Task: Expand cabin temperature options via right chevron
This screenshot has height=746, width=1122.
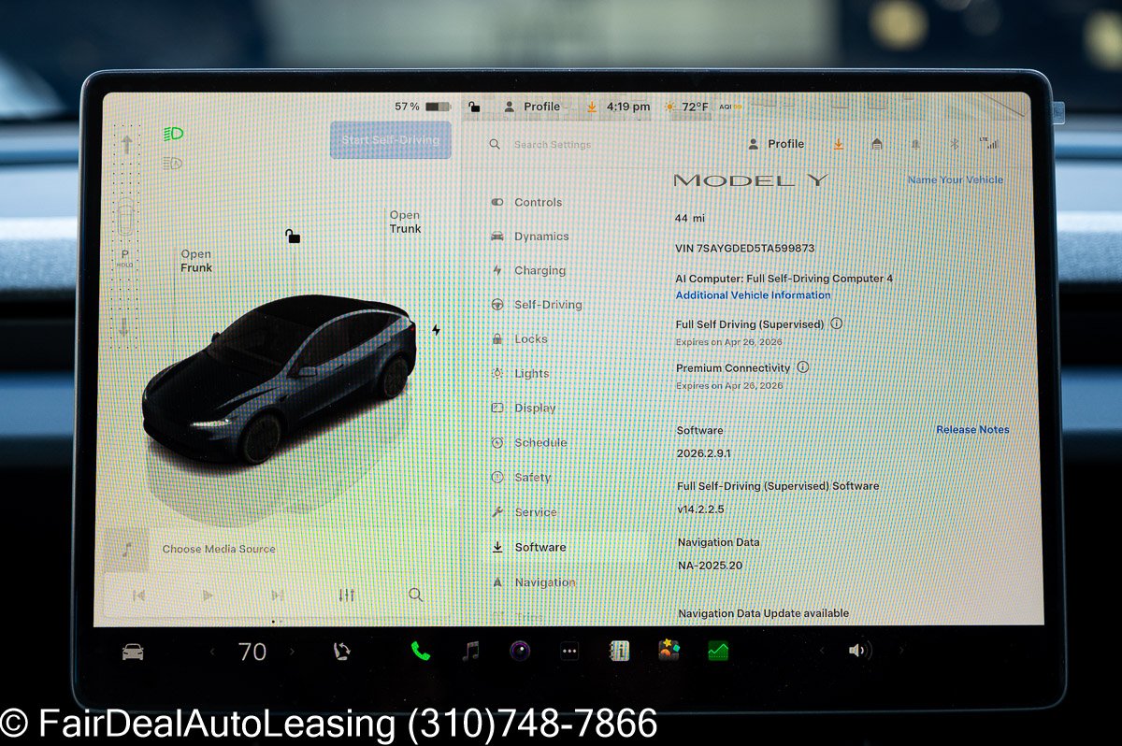Action: [295, 651]
